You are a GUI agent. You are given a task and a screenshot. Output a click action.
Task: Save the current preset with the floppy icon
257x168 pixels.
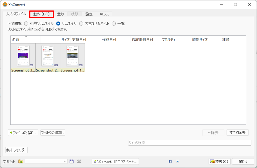(72, 161)
